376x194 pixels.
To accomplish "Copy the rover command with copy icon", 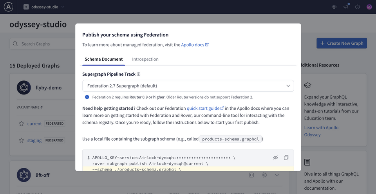I will coord(286,158).
